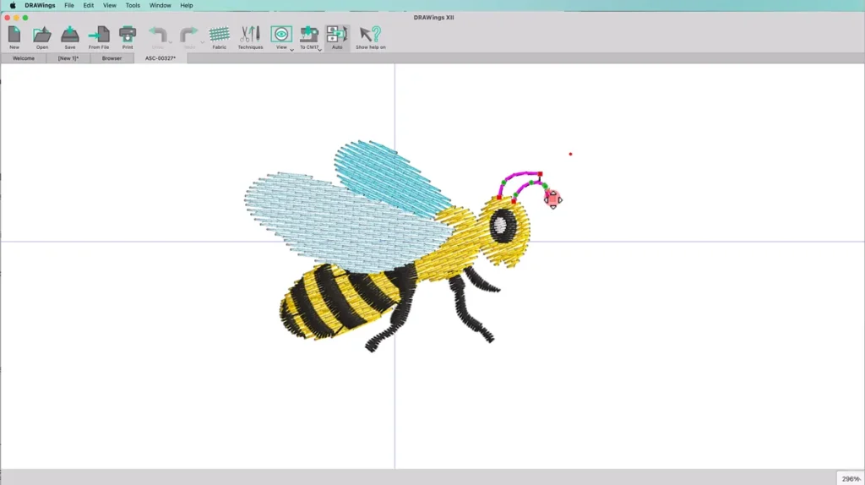865x485 pixels.
Task: Click the View eye icon
Action: [x=281, y=34]
